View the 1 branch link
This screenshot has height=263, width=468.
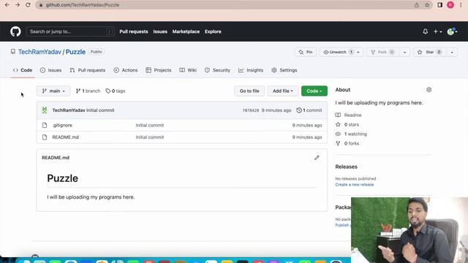click(88, 91)
